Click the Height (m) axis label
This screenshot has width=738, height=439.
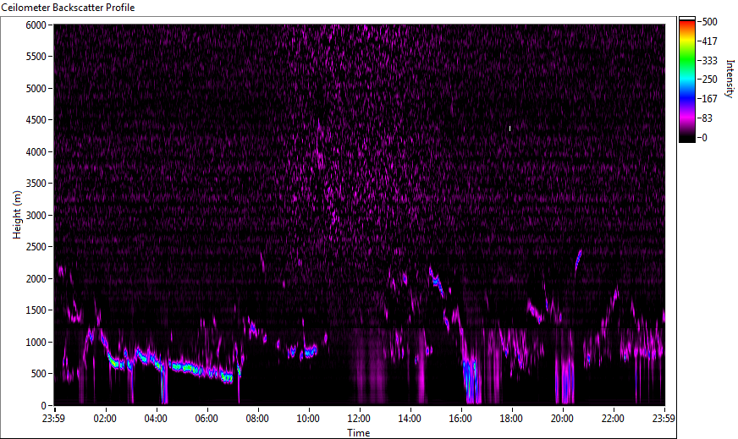[x=17, y=215]
